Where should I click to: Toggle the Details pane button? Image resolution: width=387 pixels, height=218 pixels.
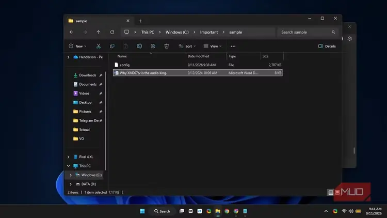(x=327, y=46)
